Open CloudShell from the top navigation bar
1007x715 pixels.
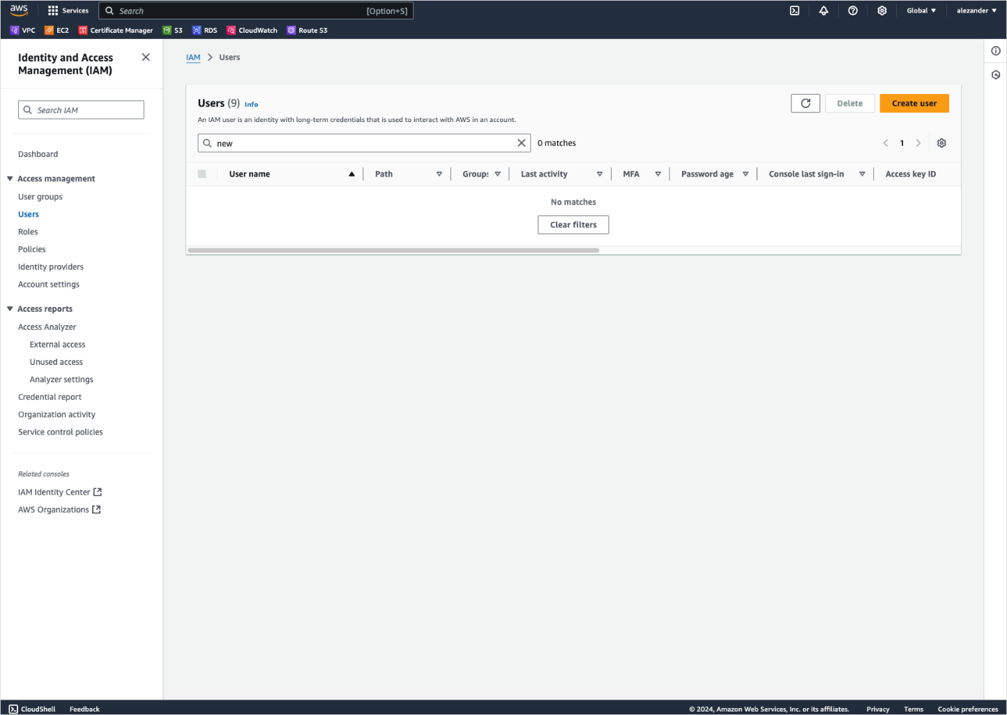coord(794,10)
